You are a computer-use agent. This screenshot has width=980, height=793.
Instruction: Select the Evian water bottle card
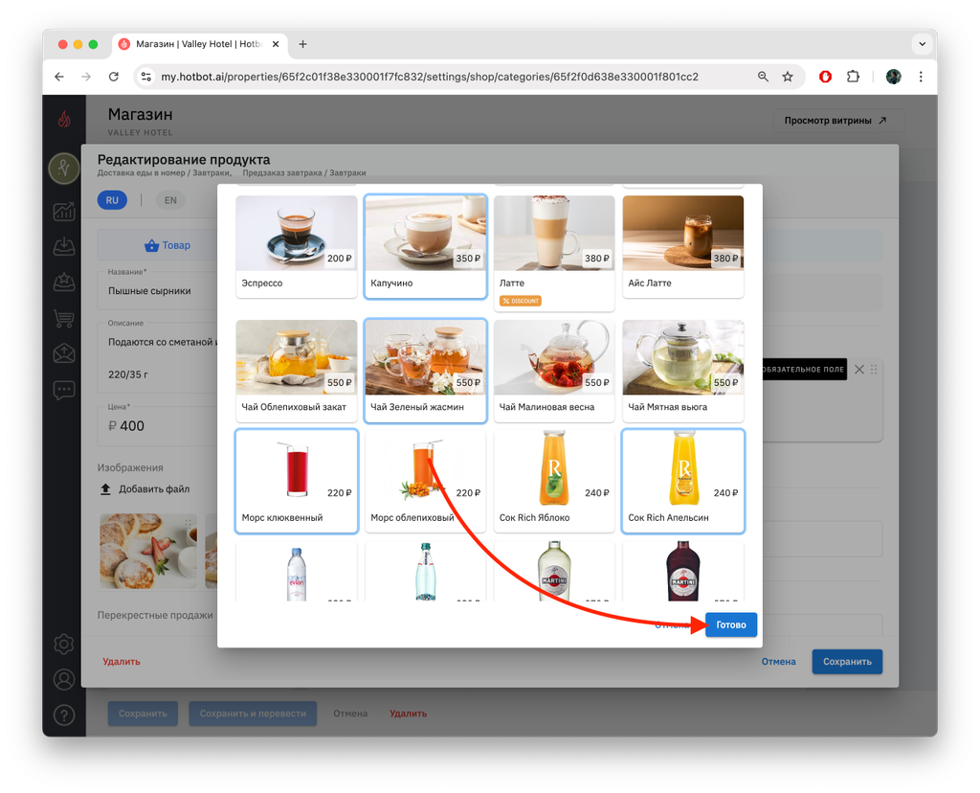(297, 572)
